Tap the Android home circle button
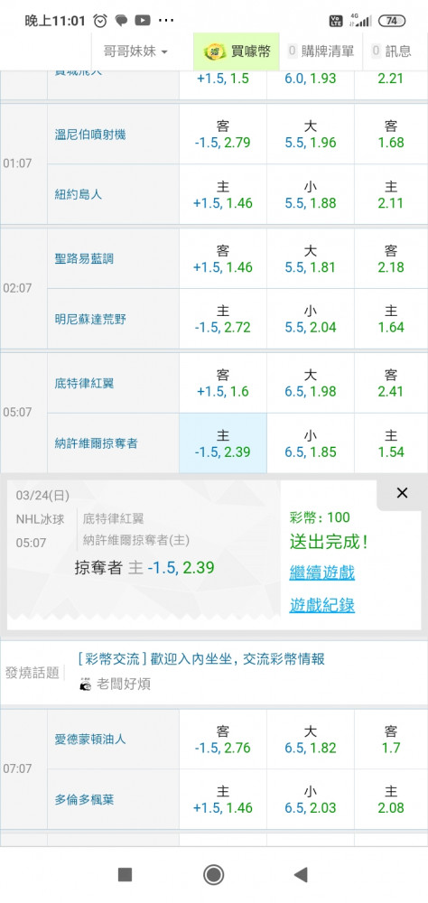The image size is (428, 903). [x=214, y=875]
